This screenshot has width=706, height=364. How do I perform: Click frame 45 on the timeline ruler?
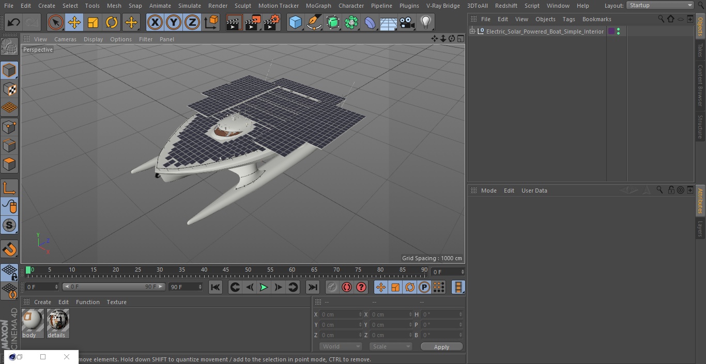(x=226, y=270)
